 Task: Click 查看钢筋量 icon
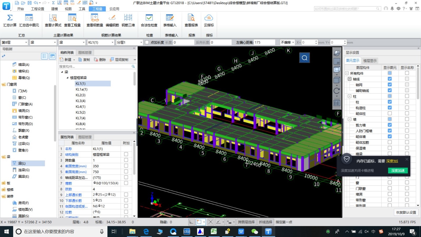(95, 21)
